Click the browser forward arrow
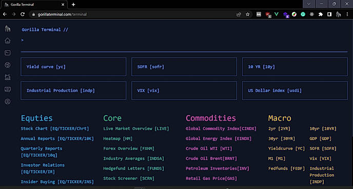This screenshot has height=189, width=353. tap(13, 14)
